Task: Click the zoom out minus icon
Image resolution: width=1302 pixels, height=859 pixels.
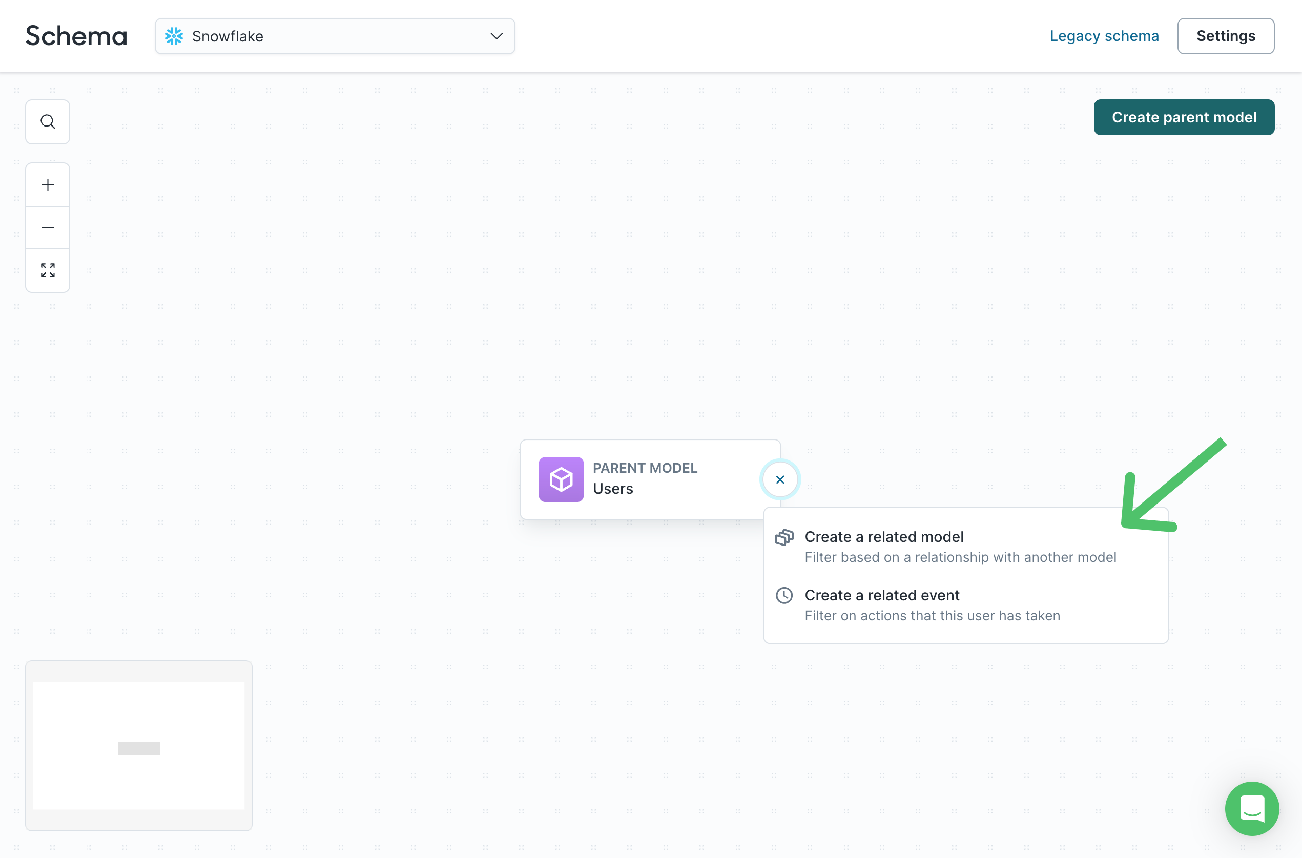Action: (47, 227)
